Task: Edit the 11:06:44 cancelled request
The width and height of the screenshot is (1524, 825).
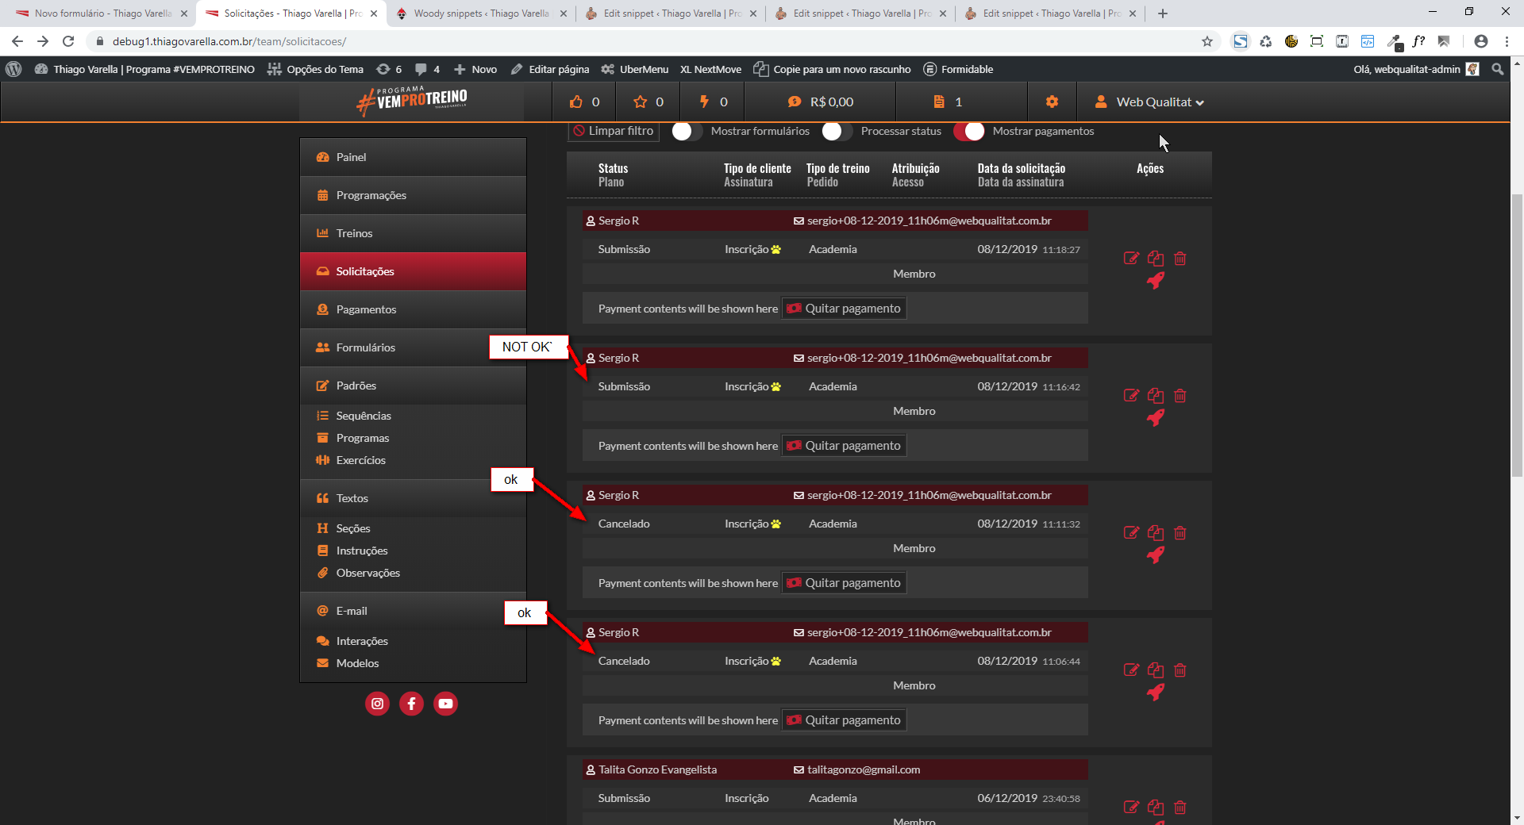Action: click(1131, 670)
